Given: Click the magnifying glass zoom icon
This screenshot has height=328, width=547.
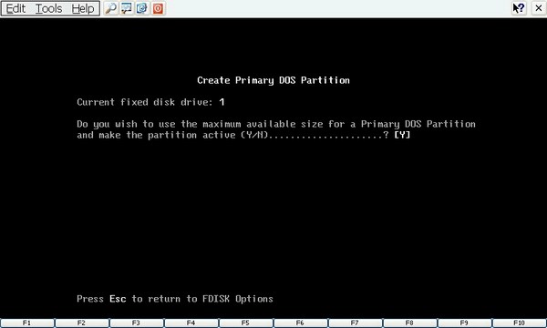Looking at the screenshot, I should 110,8.
